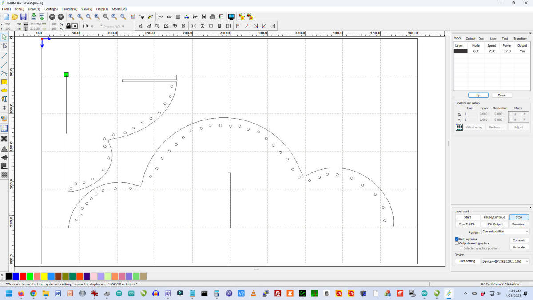
Task: Select the ellipse drawing tool
Action: click(x=4, y=90)
